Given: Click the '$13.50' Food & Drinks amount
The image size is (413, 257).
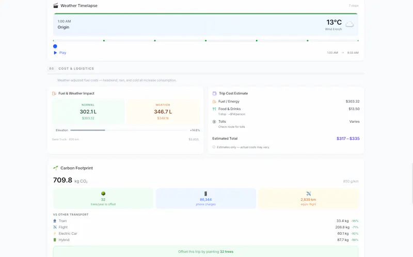Looking at the screenshot, I should [x=354, y=109].
